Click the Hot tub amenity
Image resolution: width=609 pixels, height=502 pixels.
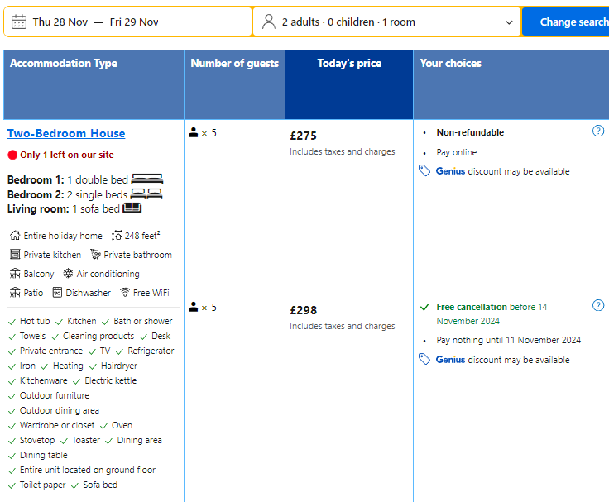click(35, 321)
